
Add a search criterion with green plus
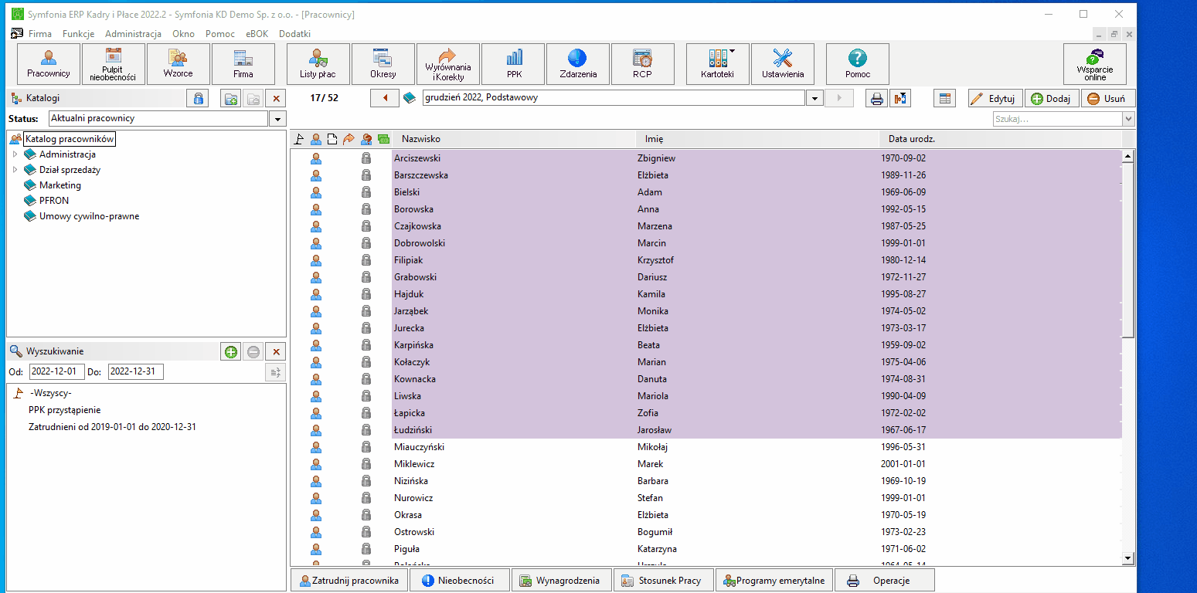click(x=230, y=351)
